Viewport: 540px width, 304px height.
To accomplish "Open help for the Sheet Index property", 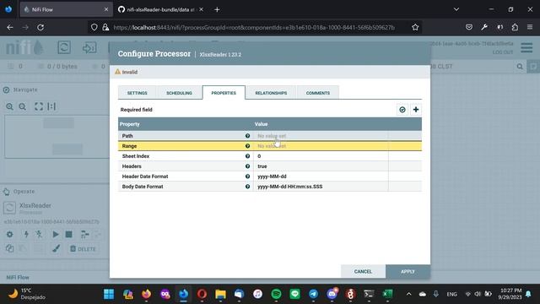I will coord(247,156).
